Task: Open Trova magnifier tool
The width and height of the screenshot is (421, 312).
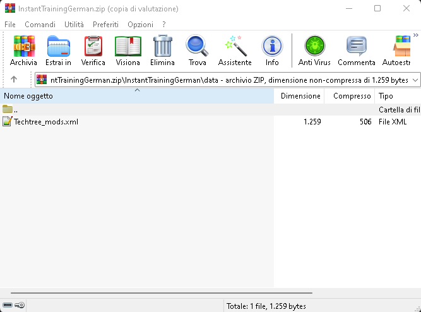Action: 198,51
